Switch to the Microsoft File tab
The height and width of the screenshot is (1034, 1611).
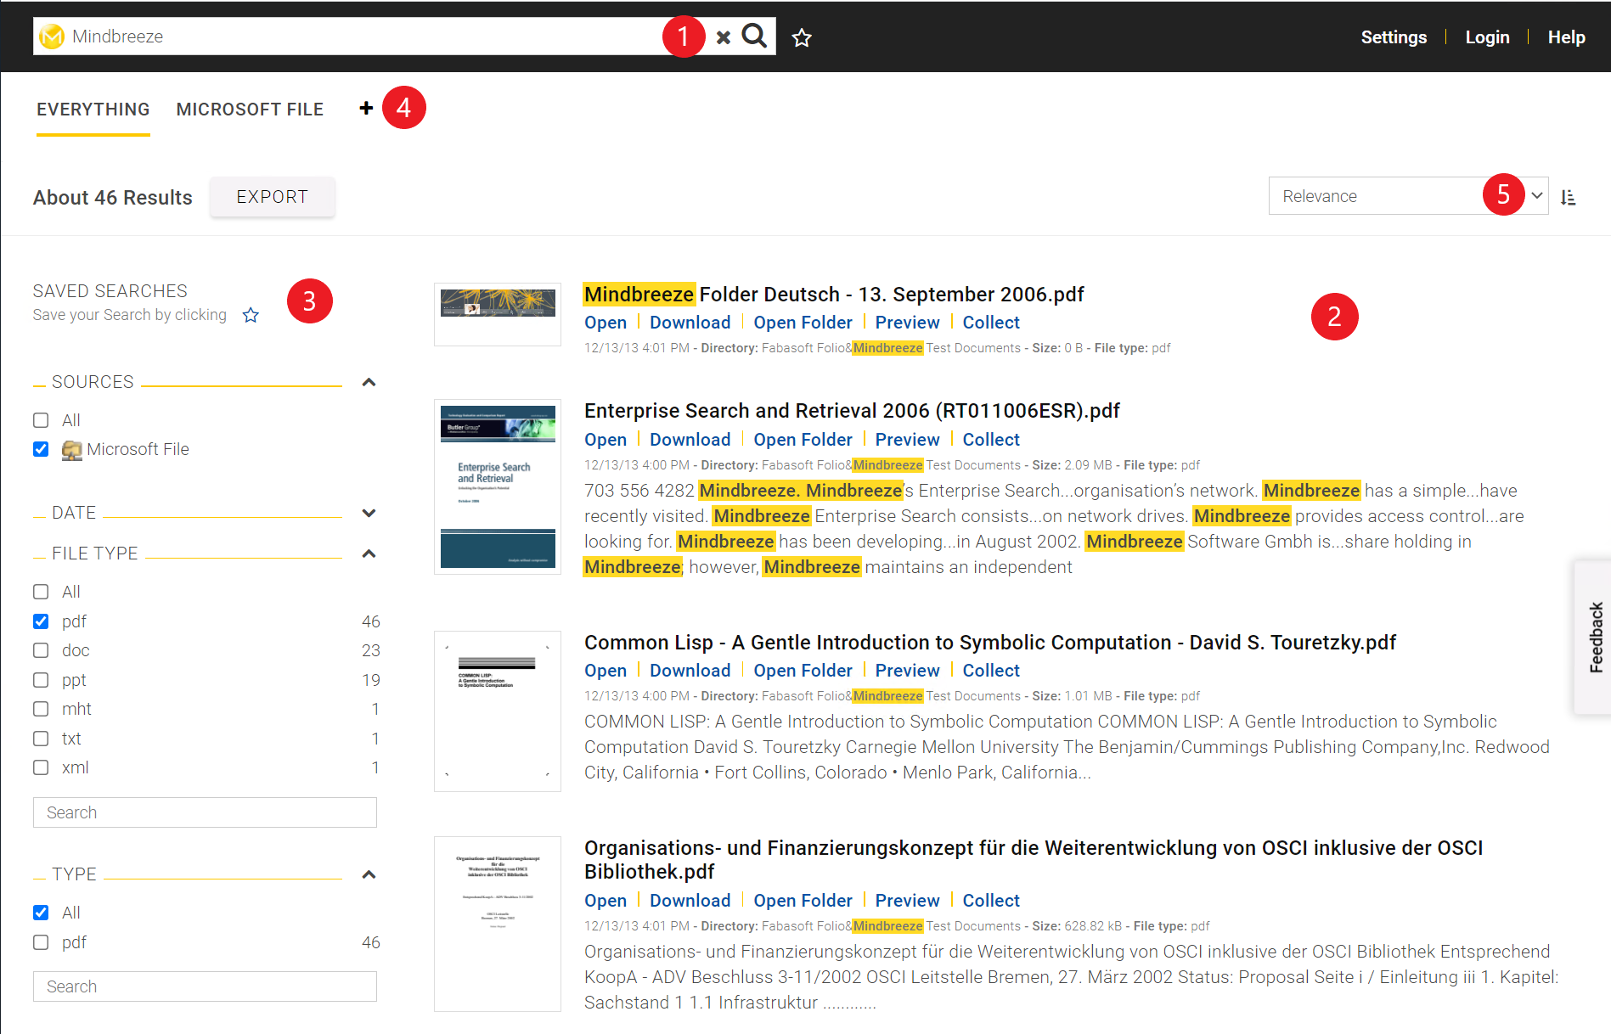(x=250, y=110)
